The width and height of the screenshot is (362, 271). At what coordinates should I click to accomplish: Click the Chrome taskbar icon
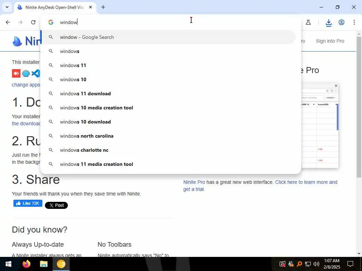click(x=61, y=264)
